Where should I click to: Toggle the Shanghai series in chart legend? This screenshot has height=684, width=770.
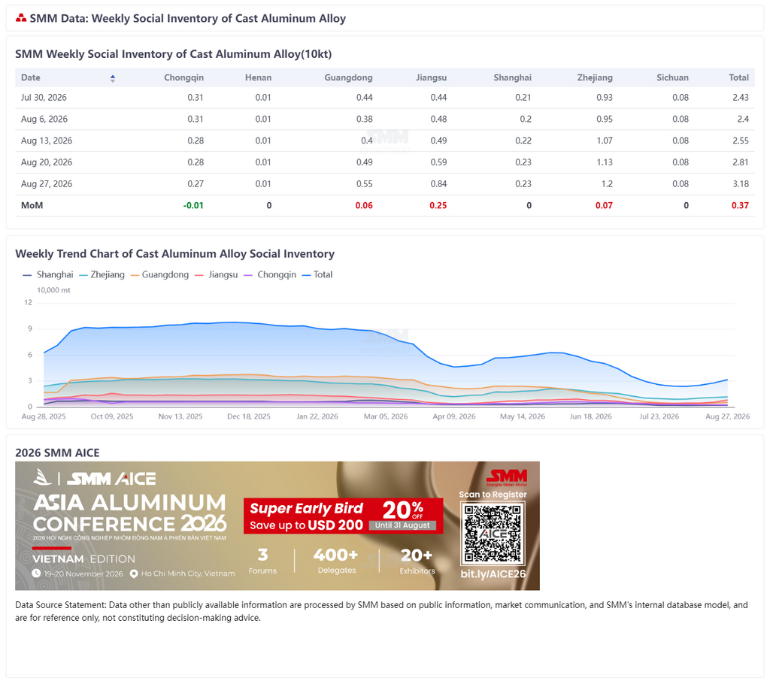pyautogui.click(x=48, y=274)
